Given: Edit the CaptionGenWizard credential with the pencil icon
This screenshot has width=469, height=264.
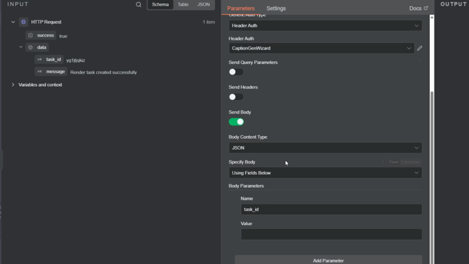Looking at the screenshot, I should click(x=420, y=48).
